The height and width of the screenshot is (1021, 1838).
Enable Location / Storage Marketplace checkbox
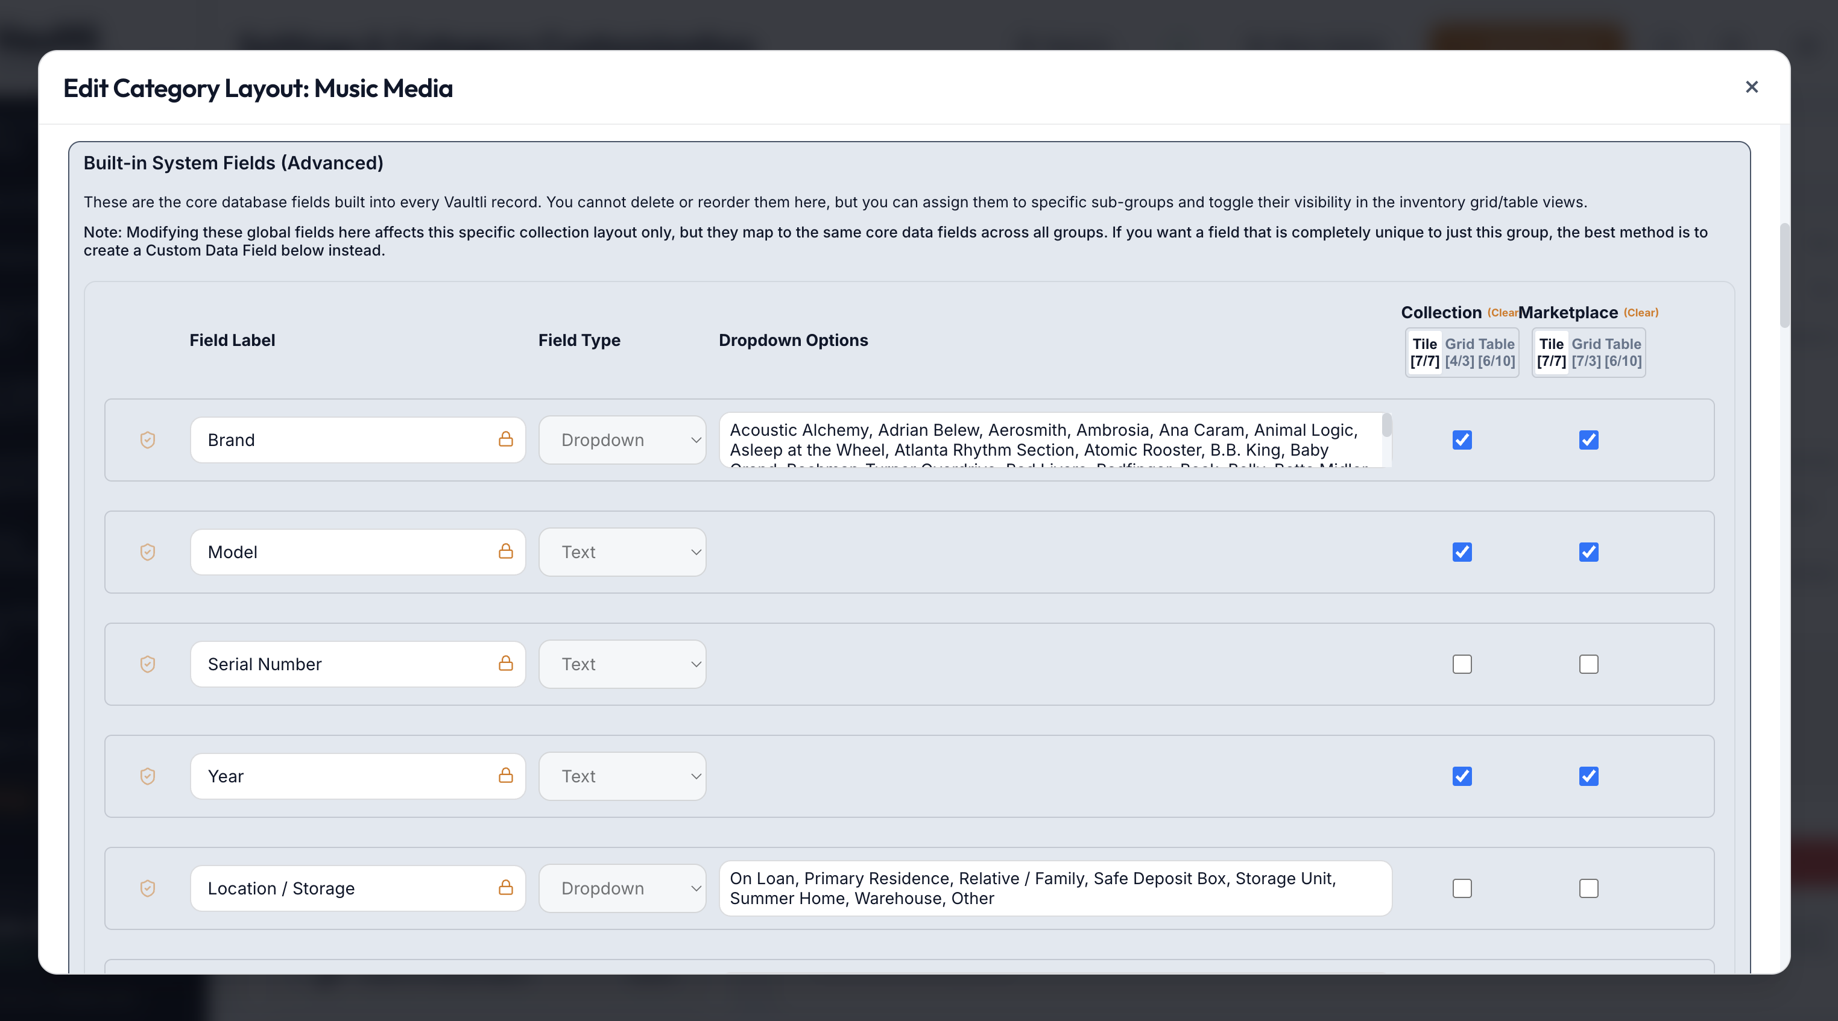click(x=1588, y=888)
